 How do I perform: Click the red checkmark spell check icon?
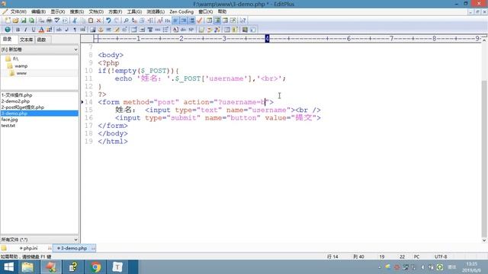(200, 21)
